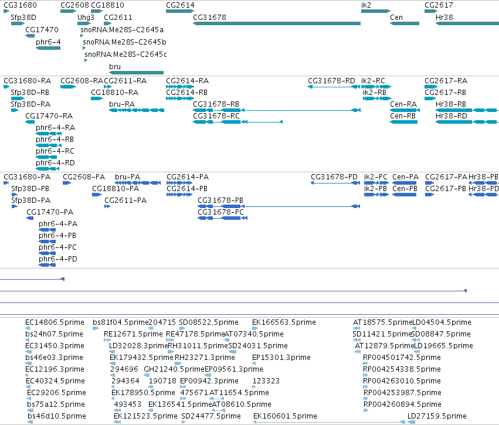Image resolution: width=499 pixels, height=425 pixels.
Task: Select the CG2608-RA transcript label
Action: (x=82, y=81)
